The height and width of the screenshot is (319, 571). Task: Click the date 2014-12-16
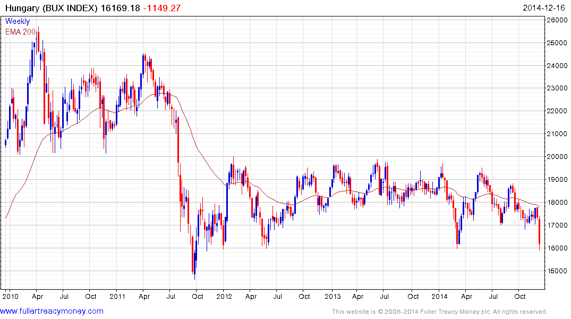click(544, 8)
